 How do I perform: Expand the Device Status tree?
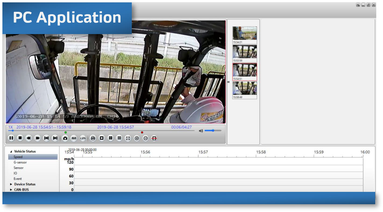pos(11,184)
